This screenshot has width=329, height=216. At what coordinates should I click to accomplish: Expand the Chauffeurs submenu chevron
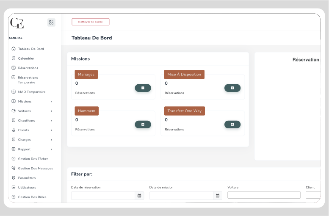[x=51, y=121]
